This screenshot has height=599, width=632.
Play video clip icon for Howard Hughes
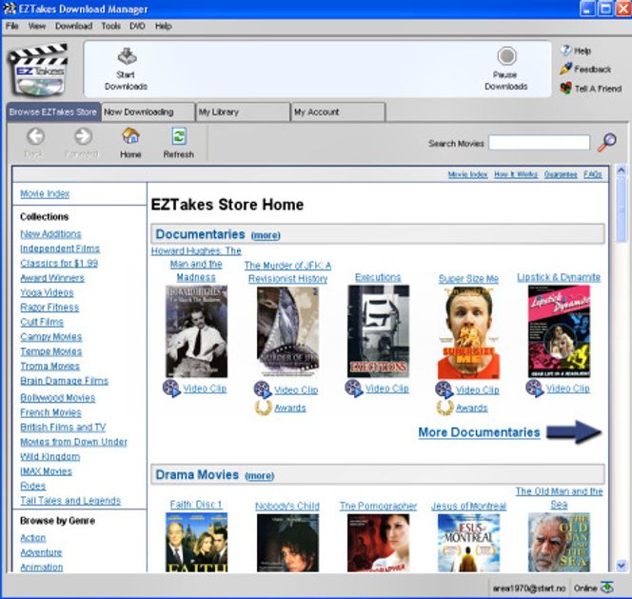click(x=171, y=389)
